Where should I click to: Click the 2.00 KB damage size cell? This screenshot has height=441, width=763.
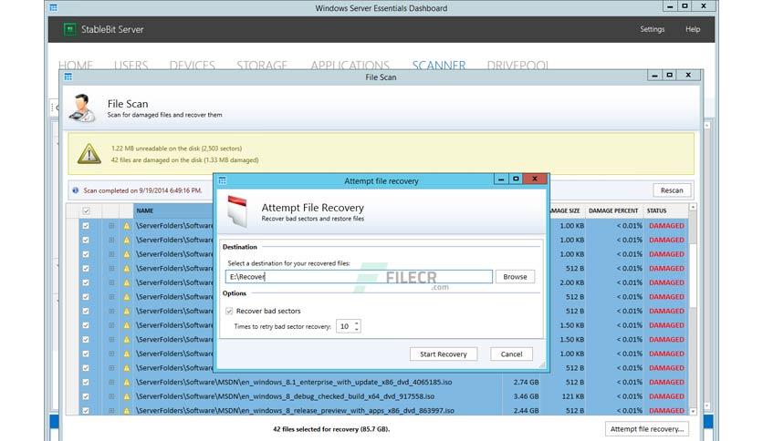(571, 282)
